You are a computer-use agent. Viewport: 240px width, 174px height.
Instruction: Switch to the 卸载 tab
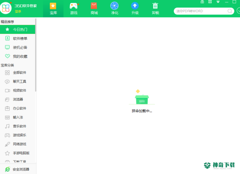click(x=156, y=9)
